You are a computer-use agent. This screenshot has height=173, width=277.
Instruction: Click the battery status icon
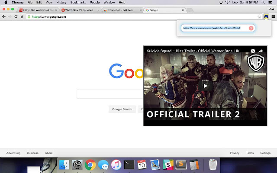(x=235, y=2)
